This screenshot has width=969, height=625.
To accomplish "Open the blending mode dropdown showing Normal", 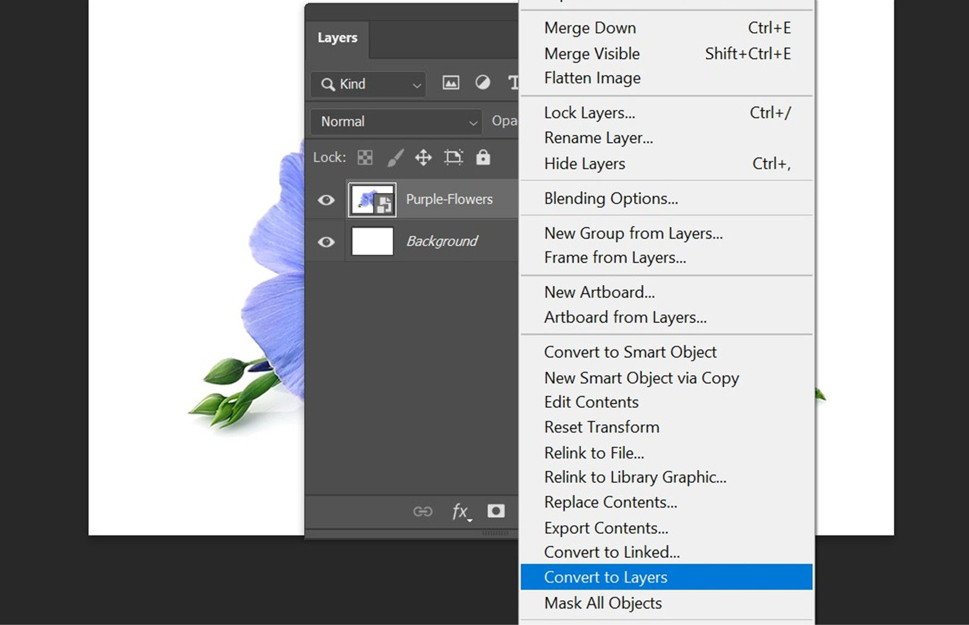I will (395, 122).
